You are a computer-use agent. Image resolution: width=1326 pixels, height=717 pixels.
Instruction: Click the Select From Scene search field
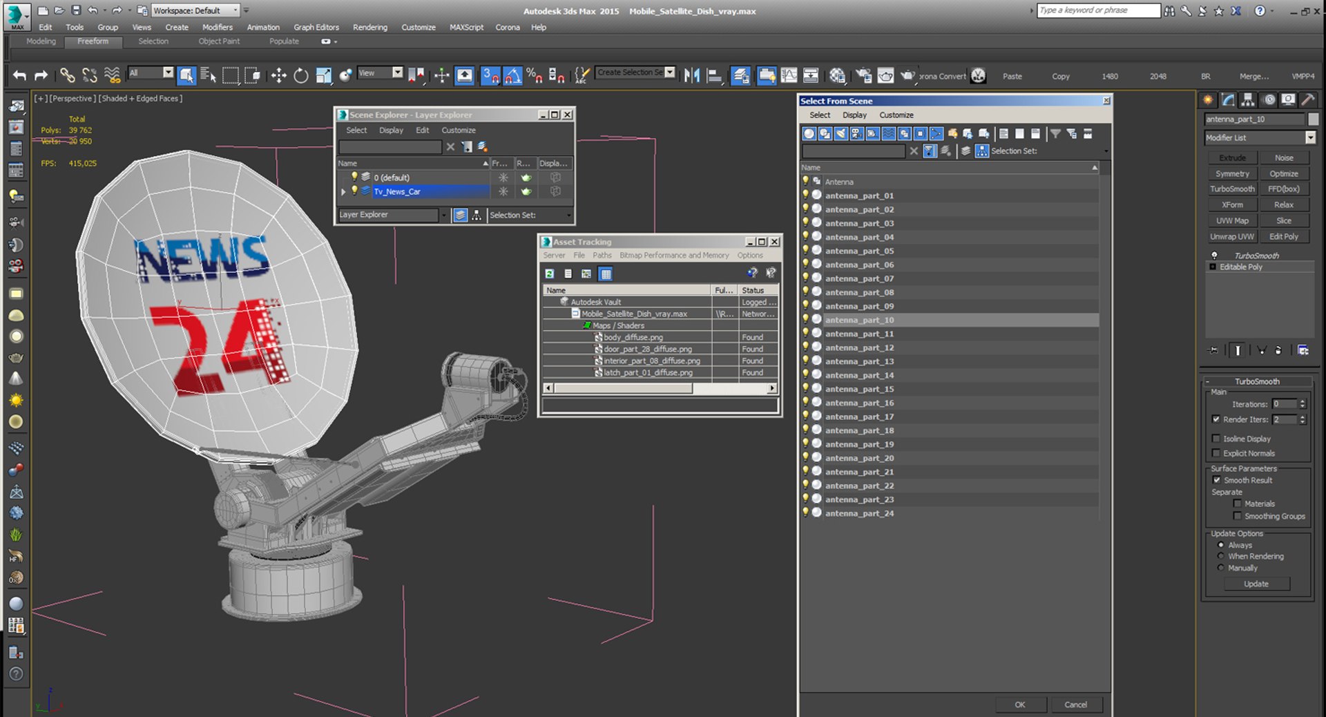pyautogui.click(x=854, y=151)
